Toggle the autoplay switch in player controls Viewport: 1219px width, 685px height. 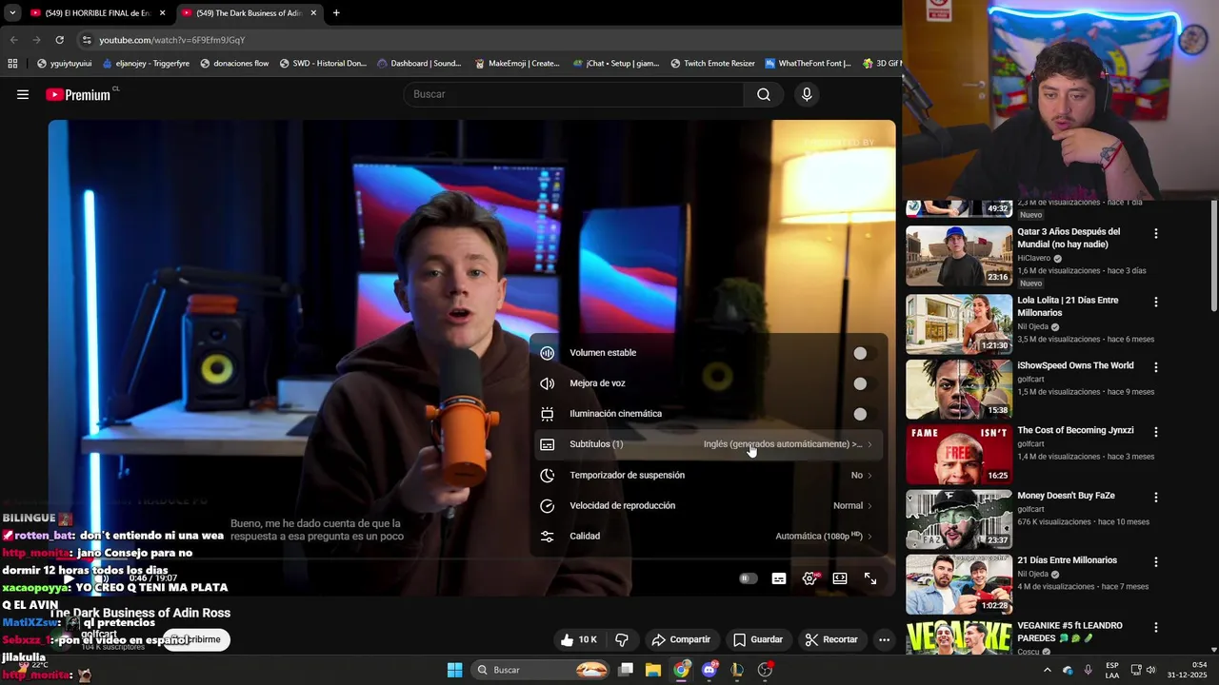tap(749, 578)
